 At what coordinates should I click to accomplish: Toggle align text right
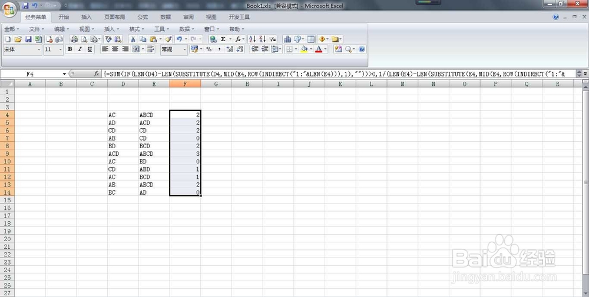[x=125, y=49]
